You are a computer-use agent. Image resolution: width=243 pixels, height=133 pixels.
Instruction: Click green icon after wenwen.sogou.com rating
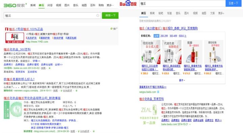pyautogui.click(x=76, y=90)
